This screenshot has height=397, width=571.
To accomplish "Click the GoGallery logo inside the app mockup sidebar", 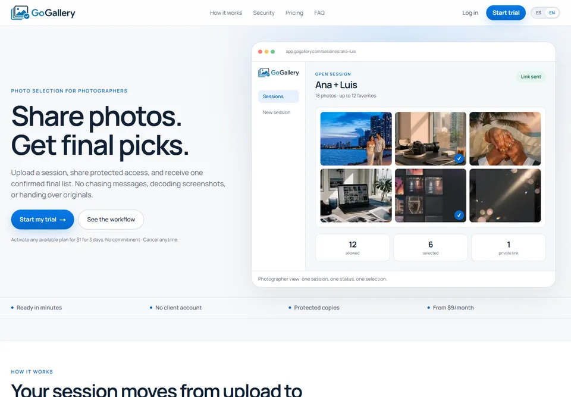I will coord(278,73).
